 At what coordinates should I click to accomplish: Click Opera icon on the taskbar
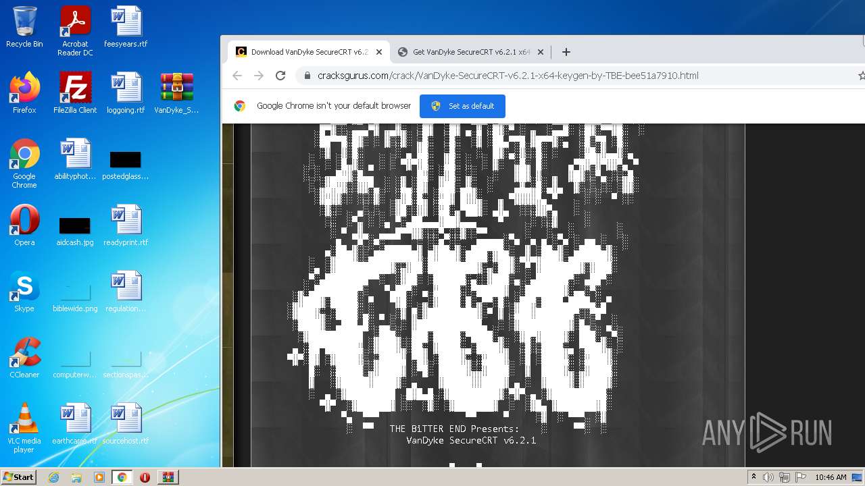pyautogui.click(x=145, y=477)
